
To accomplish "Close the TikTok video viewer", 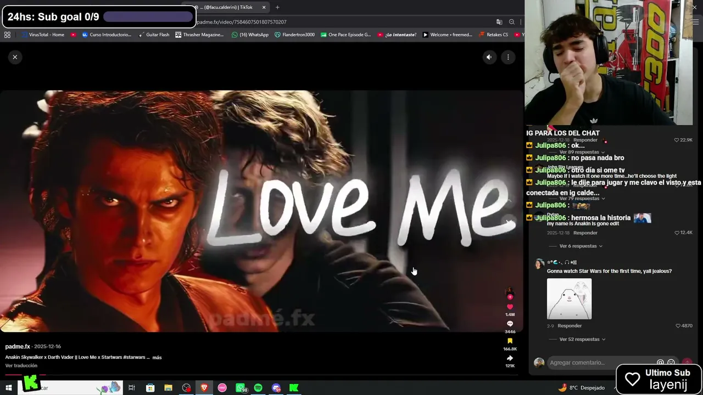I will tap(15, 57).
